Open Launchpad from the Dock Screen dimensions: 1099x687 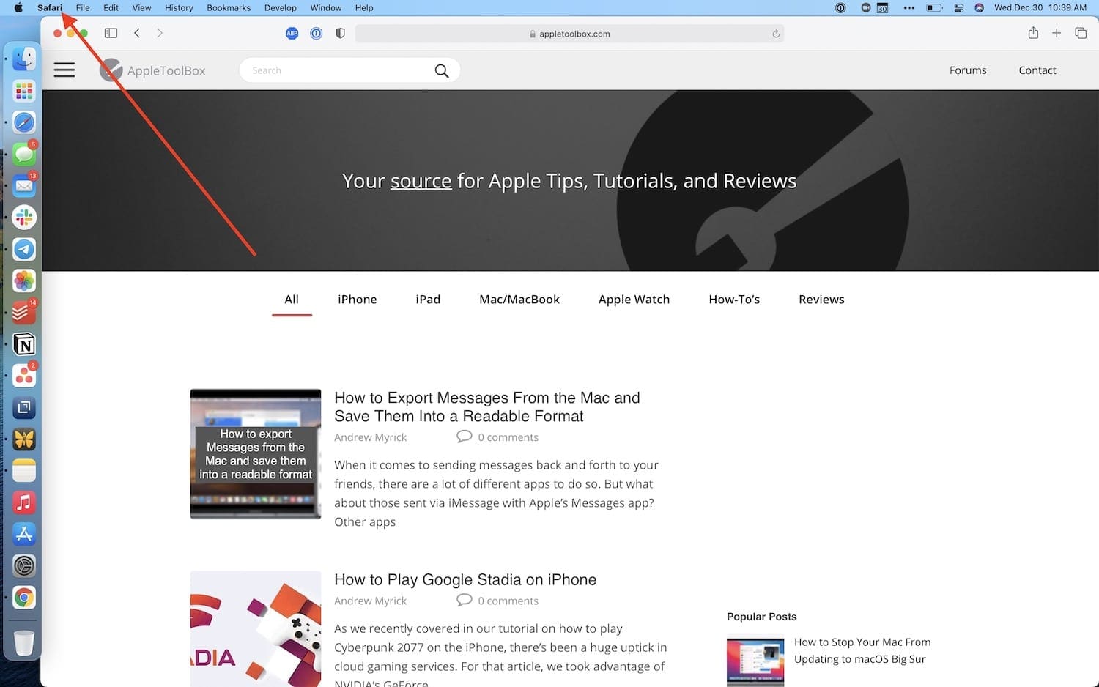point(24,91)
